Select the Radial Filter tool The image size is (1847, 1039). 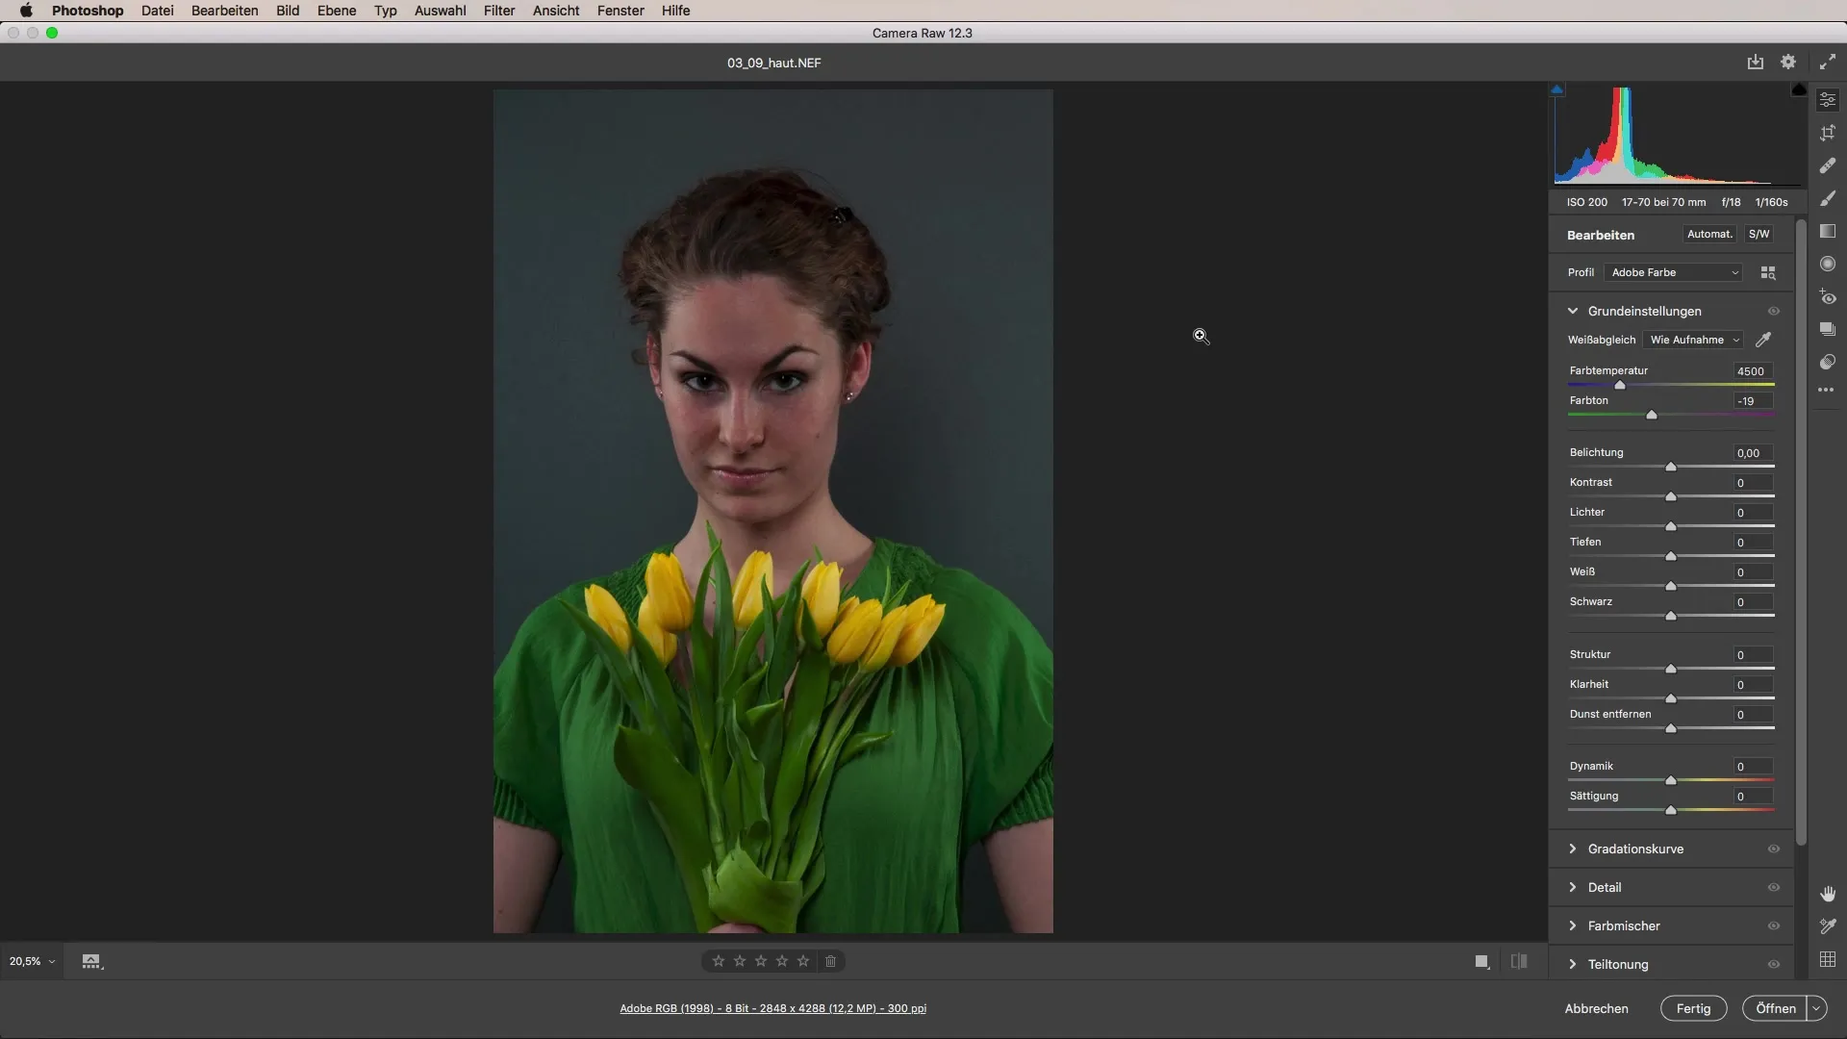pyautogui.click(x=1828, y=264)
